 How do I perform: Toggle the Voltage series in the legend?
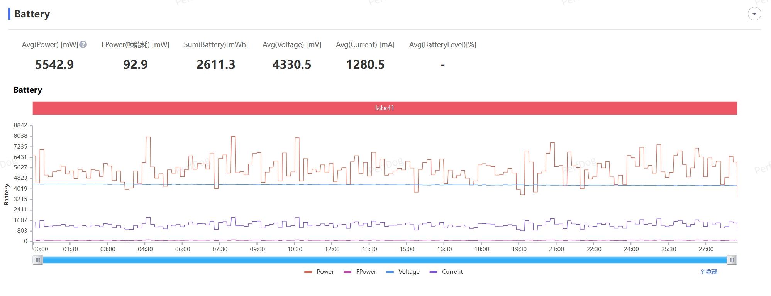403,272
